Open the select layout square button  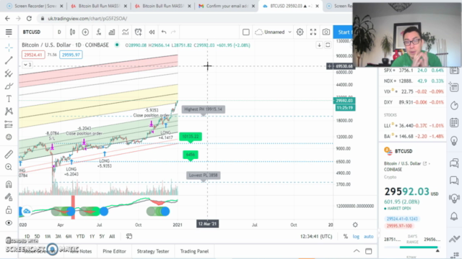pos(245,32)
